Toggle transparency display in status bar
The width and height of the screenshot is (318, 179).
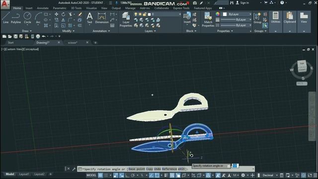(x=172, y=176)
